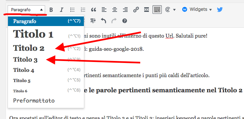Viewport: 244px width, 119px height.
Task: Toggle bold formatting
Action: click(51, 10)
